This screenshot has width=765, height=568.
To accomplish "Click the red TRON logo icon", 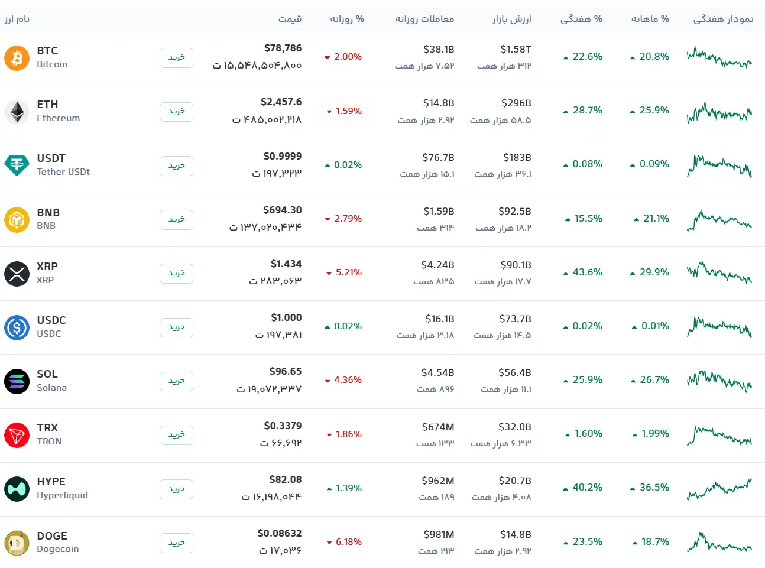I will pos(17,435).
